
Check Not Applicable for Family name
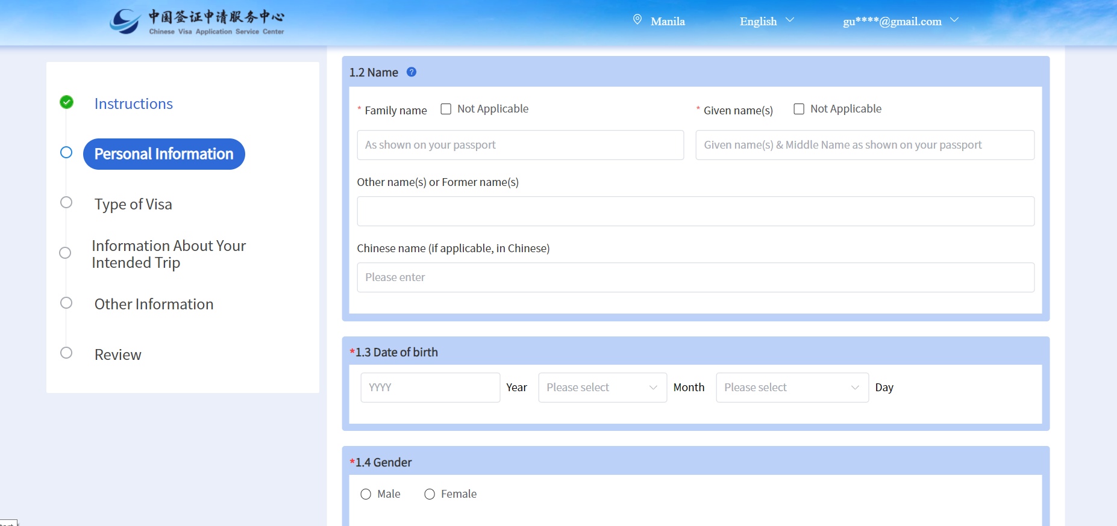pyautogui.click(x=446, y=109)
